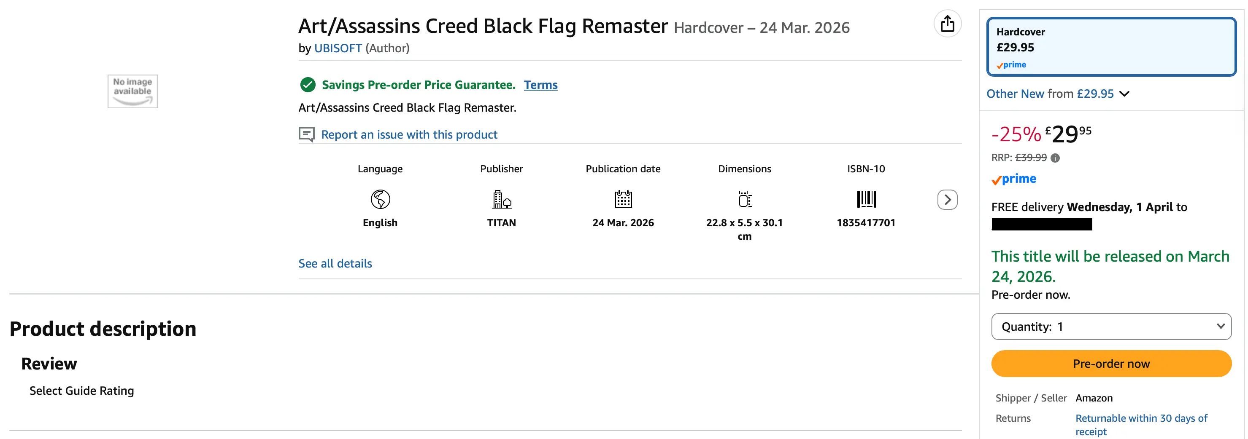Click the ISBN-10 barcode icon
1248x439 pixels.
(x=866, y=198)
